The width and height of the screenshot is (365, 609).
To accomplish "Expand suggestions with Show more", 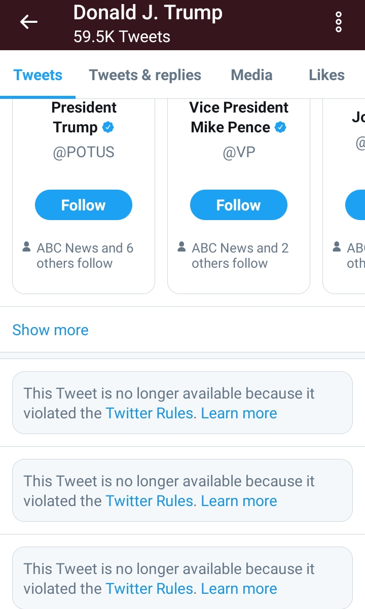I will 50,330.
